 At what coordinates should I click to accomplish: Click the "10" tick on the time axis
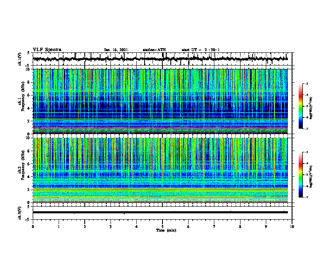(292, 227)
